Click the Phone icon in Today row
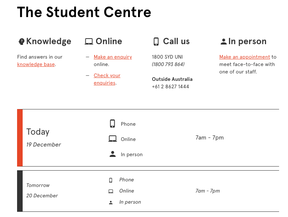 [112, 124]
